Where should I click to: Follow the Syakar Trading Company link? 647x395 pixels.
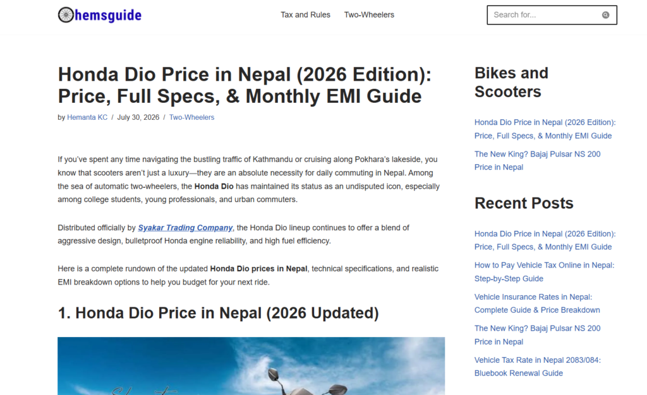185,228
